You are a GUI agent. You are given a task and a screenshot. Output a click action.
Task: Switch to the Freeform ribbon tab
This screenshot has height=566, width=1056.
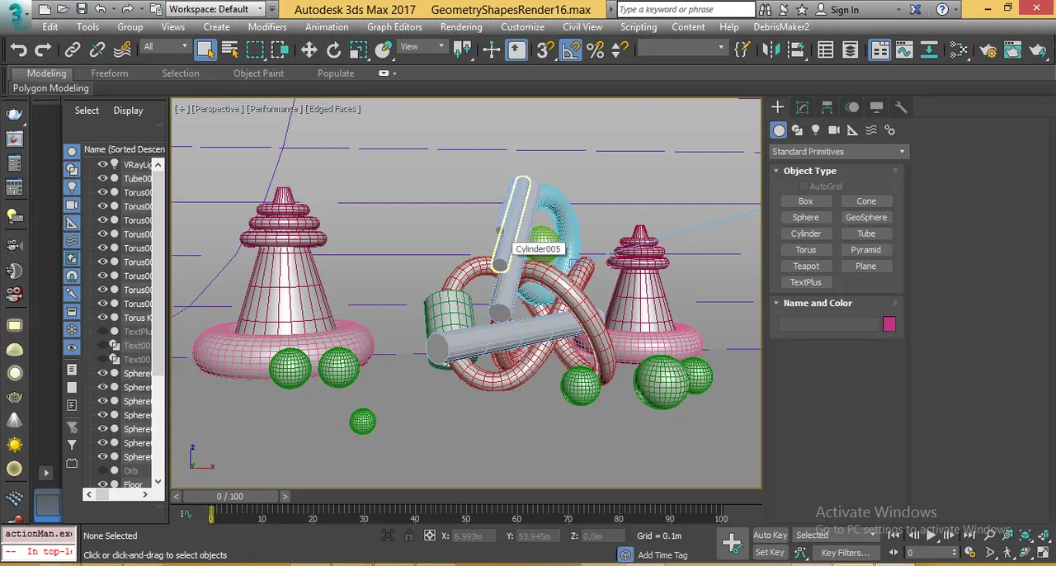point(110,73)
